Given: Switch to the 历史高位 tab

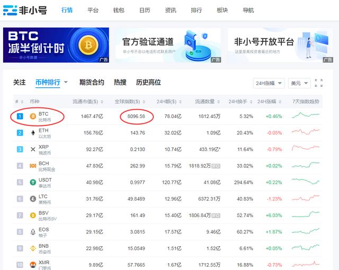Looking at the screenshot, I should pos(148,82).
